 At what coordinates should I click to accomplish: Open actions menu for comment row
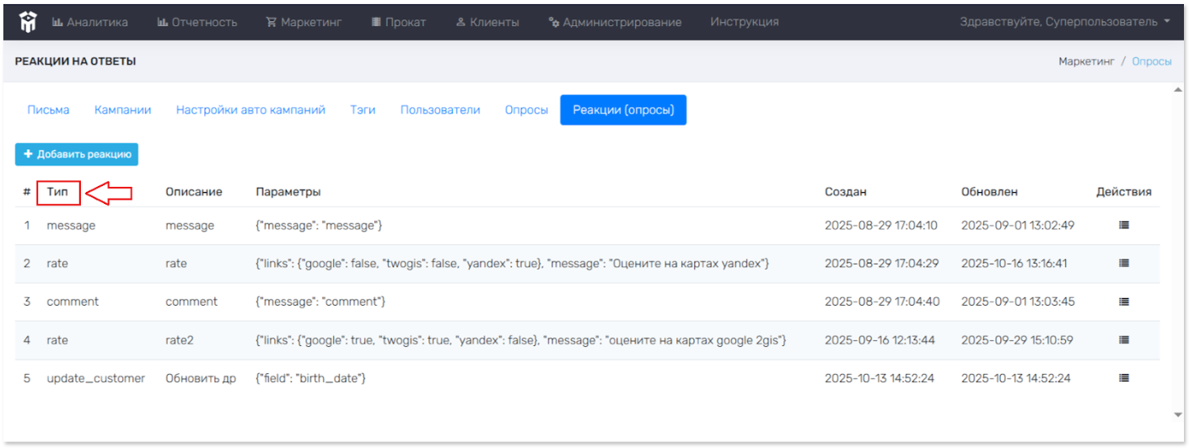[1123, 301]
